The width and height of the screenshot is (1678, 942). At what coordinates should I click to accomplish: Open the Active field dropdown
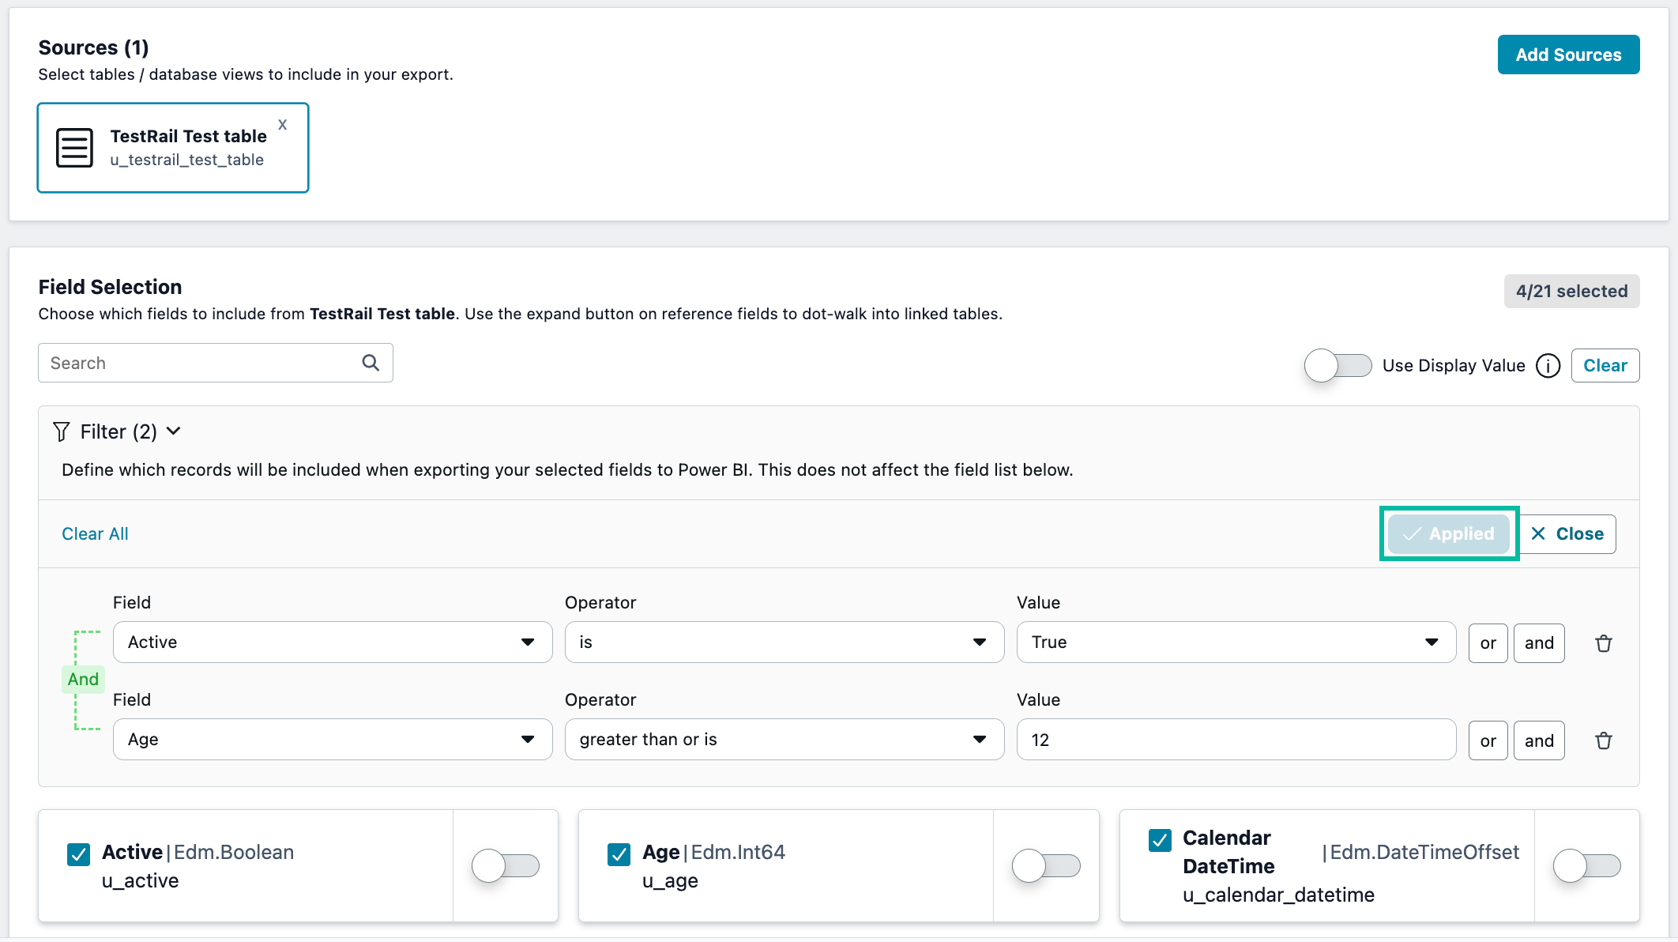(333, 642)
